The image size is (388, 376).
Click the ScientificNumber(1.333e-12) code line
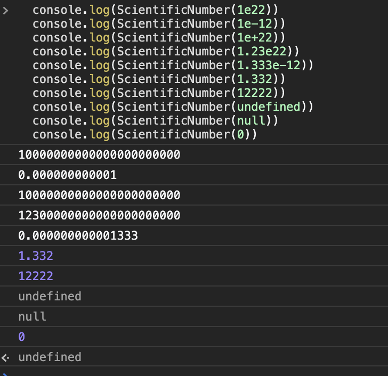[173, 66]
